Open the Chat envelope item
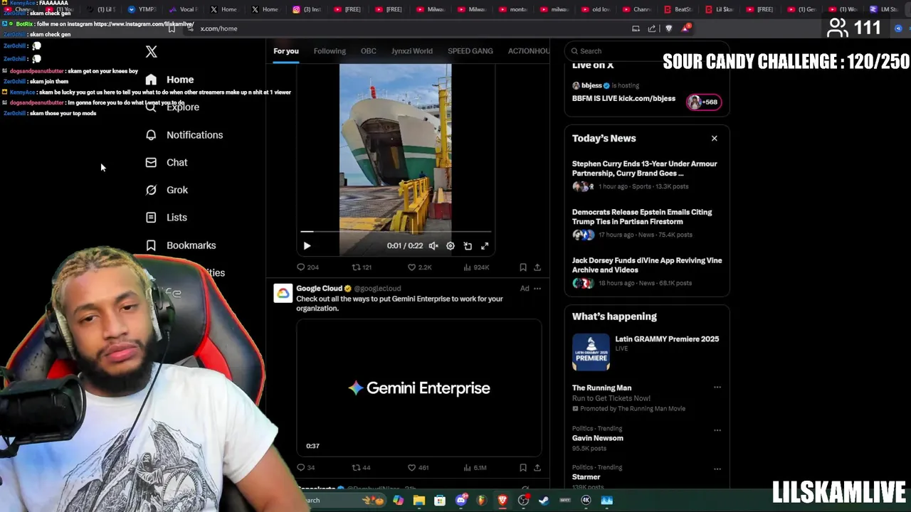Viewport: 911px width, 512px height. click(167, 162)
